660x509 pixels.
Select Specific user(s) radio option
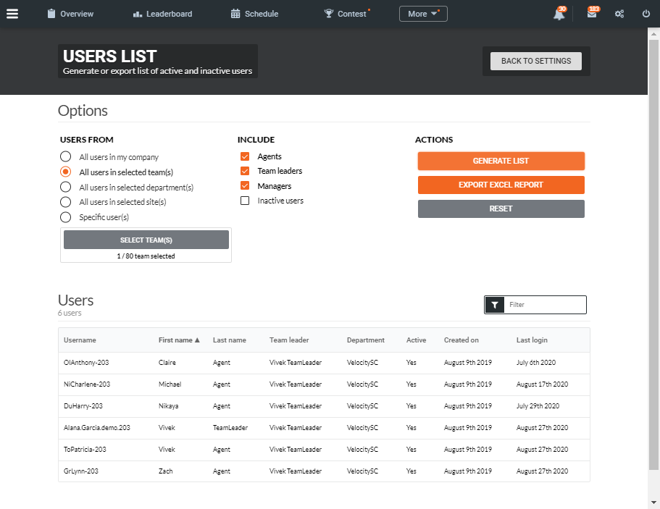[x=65, y=217]
